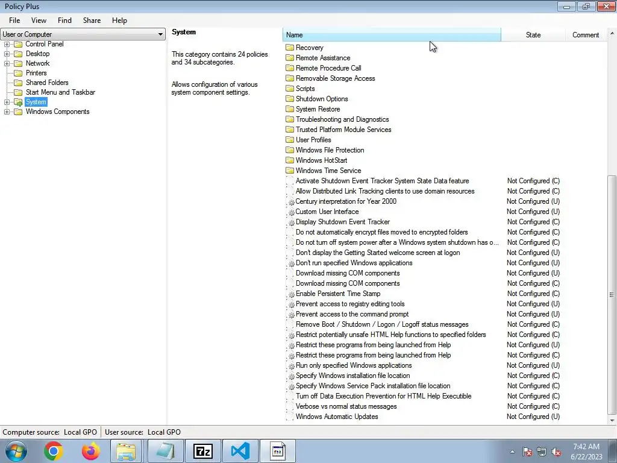The height and width of the screenshot is (463, 617).
Task: Click the System Restore folder icon
Action: (290, 109)
